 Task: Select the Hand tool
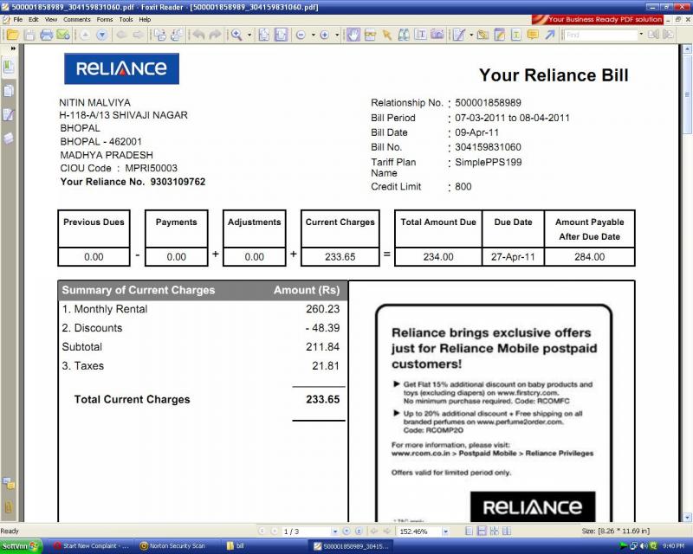point(353,35)
